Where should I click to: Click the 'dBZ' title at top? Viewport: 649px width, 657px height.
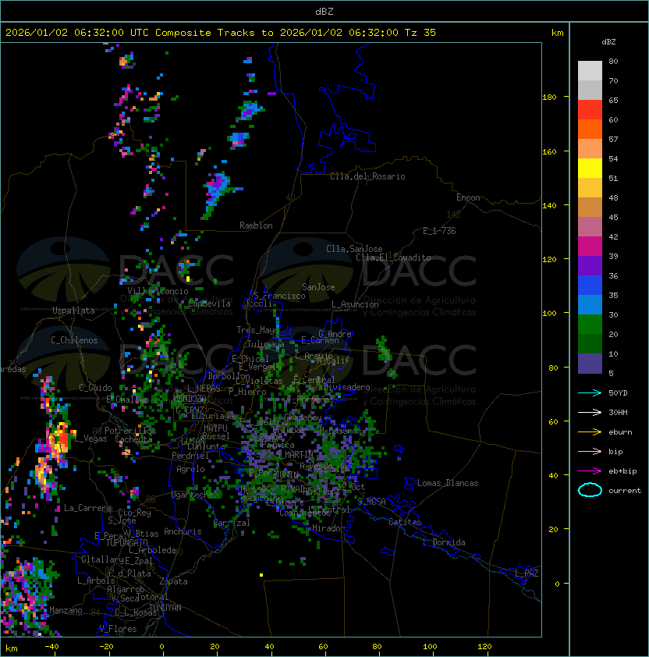click(324, 11)
